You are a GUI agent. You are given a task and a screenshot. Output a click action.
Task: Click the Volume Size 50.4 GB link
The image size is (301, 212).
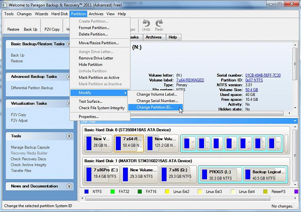coord(252,90)
